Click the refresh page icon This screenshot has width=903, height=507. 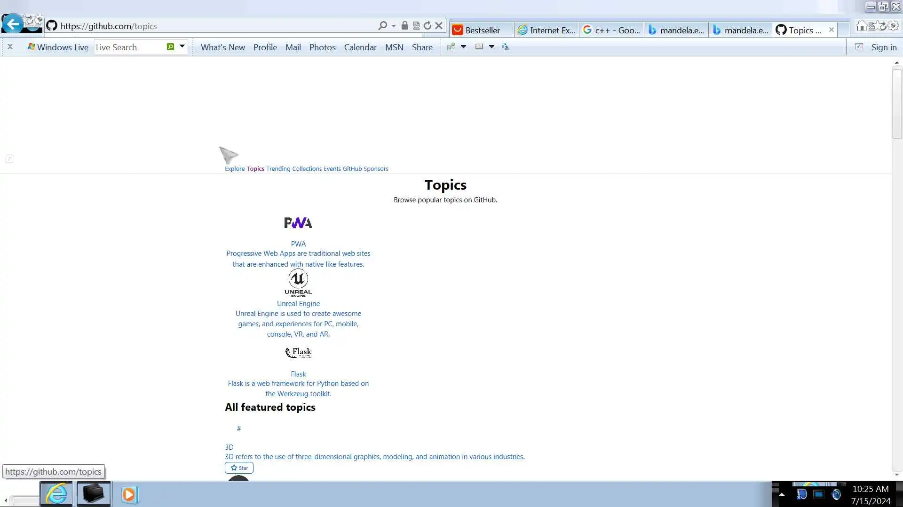tap(427, 26)
